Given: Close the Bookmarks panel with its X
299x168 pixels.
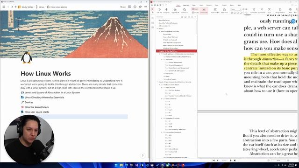Looking at the screenshot, I should (x=195, y=17).
